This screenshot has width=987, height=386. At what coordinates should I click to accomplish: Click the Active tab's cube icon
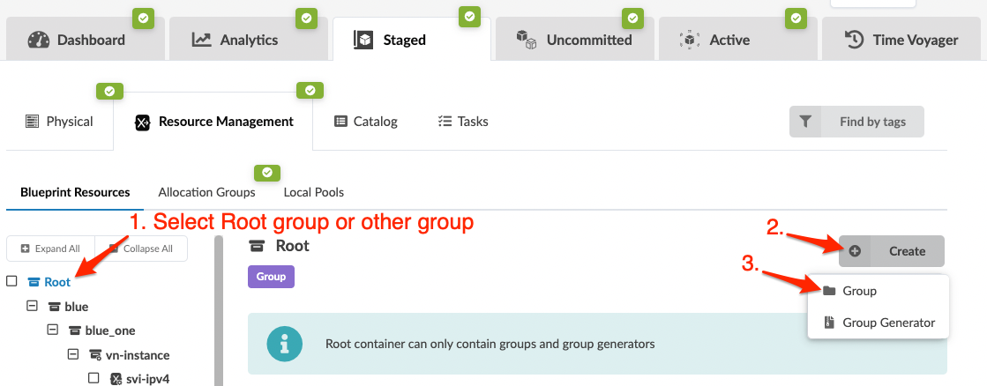click(690, 40)
